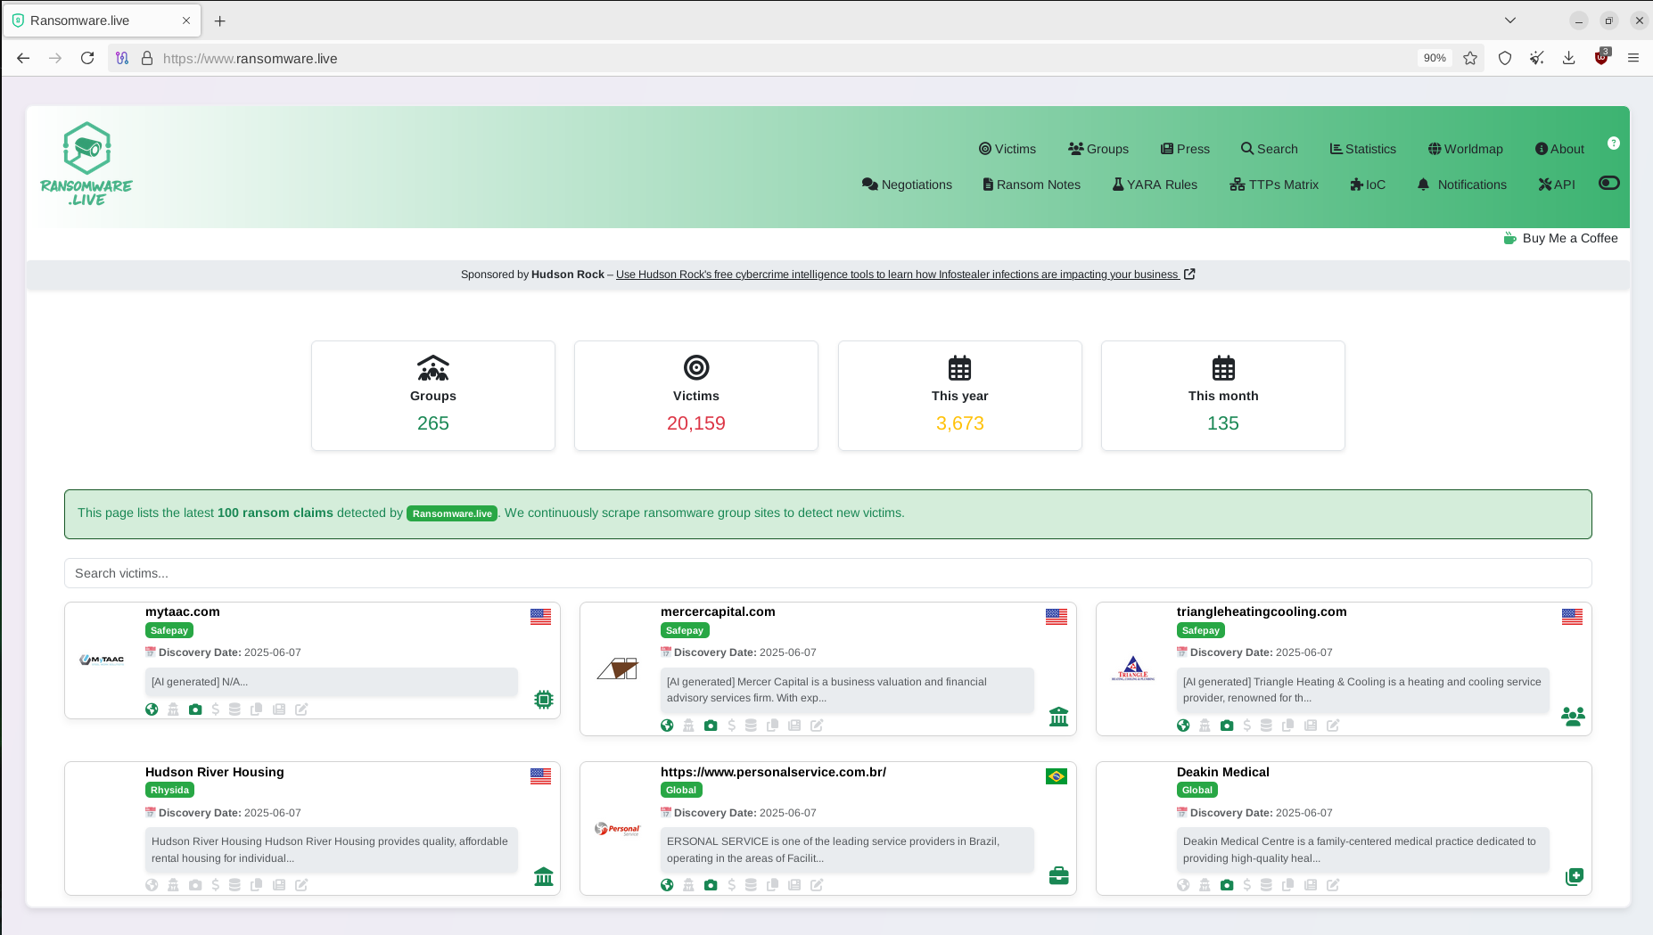
Task: Click the technology chip icon on mytaac.com card
Action: point(543,700)
